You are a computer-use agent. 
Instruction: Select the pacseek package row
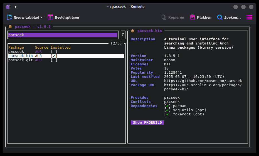(66, 52)
